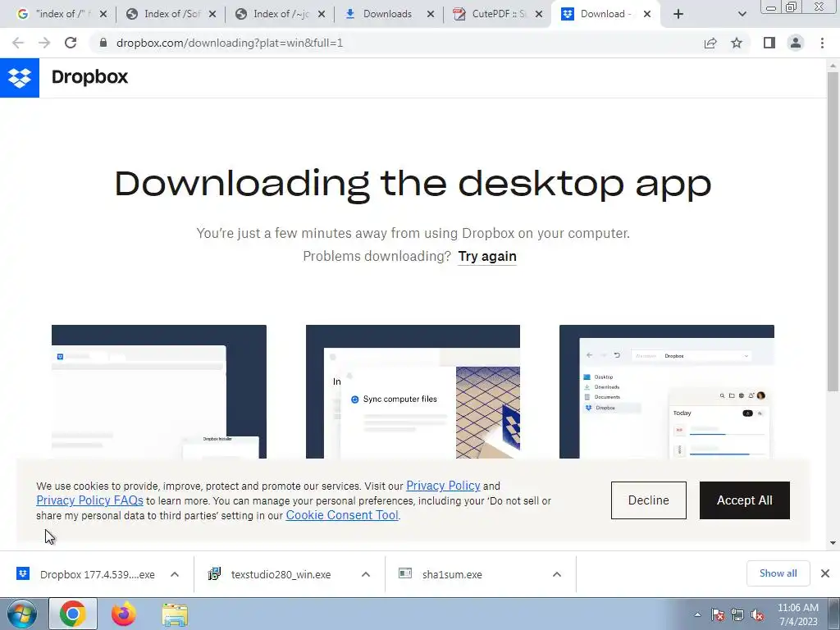Open the Privacy Policy link
The image size is (840, 630).
click(443, 486)
